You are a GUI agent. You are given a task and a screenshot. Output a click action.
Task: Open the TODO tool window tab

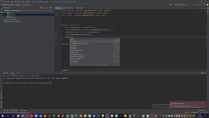pos(6,110)
